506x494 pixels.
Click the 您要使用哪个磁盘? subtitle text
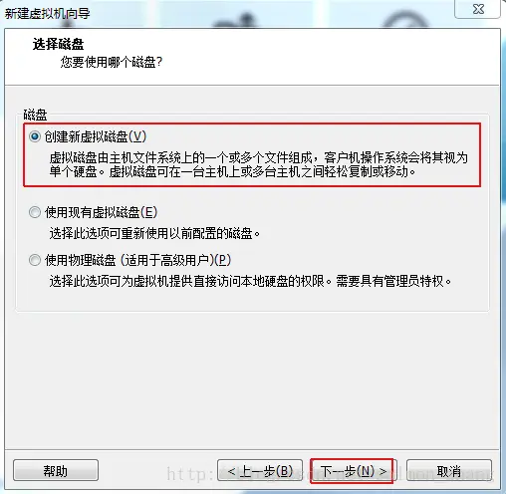(112, 62)
